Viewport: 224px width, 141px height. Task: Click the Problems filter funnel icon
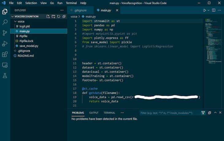pyautogui.click(x=203, y=113)
